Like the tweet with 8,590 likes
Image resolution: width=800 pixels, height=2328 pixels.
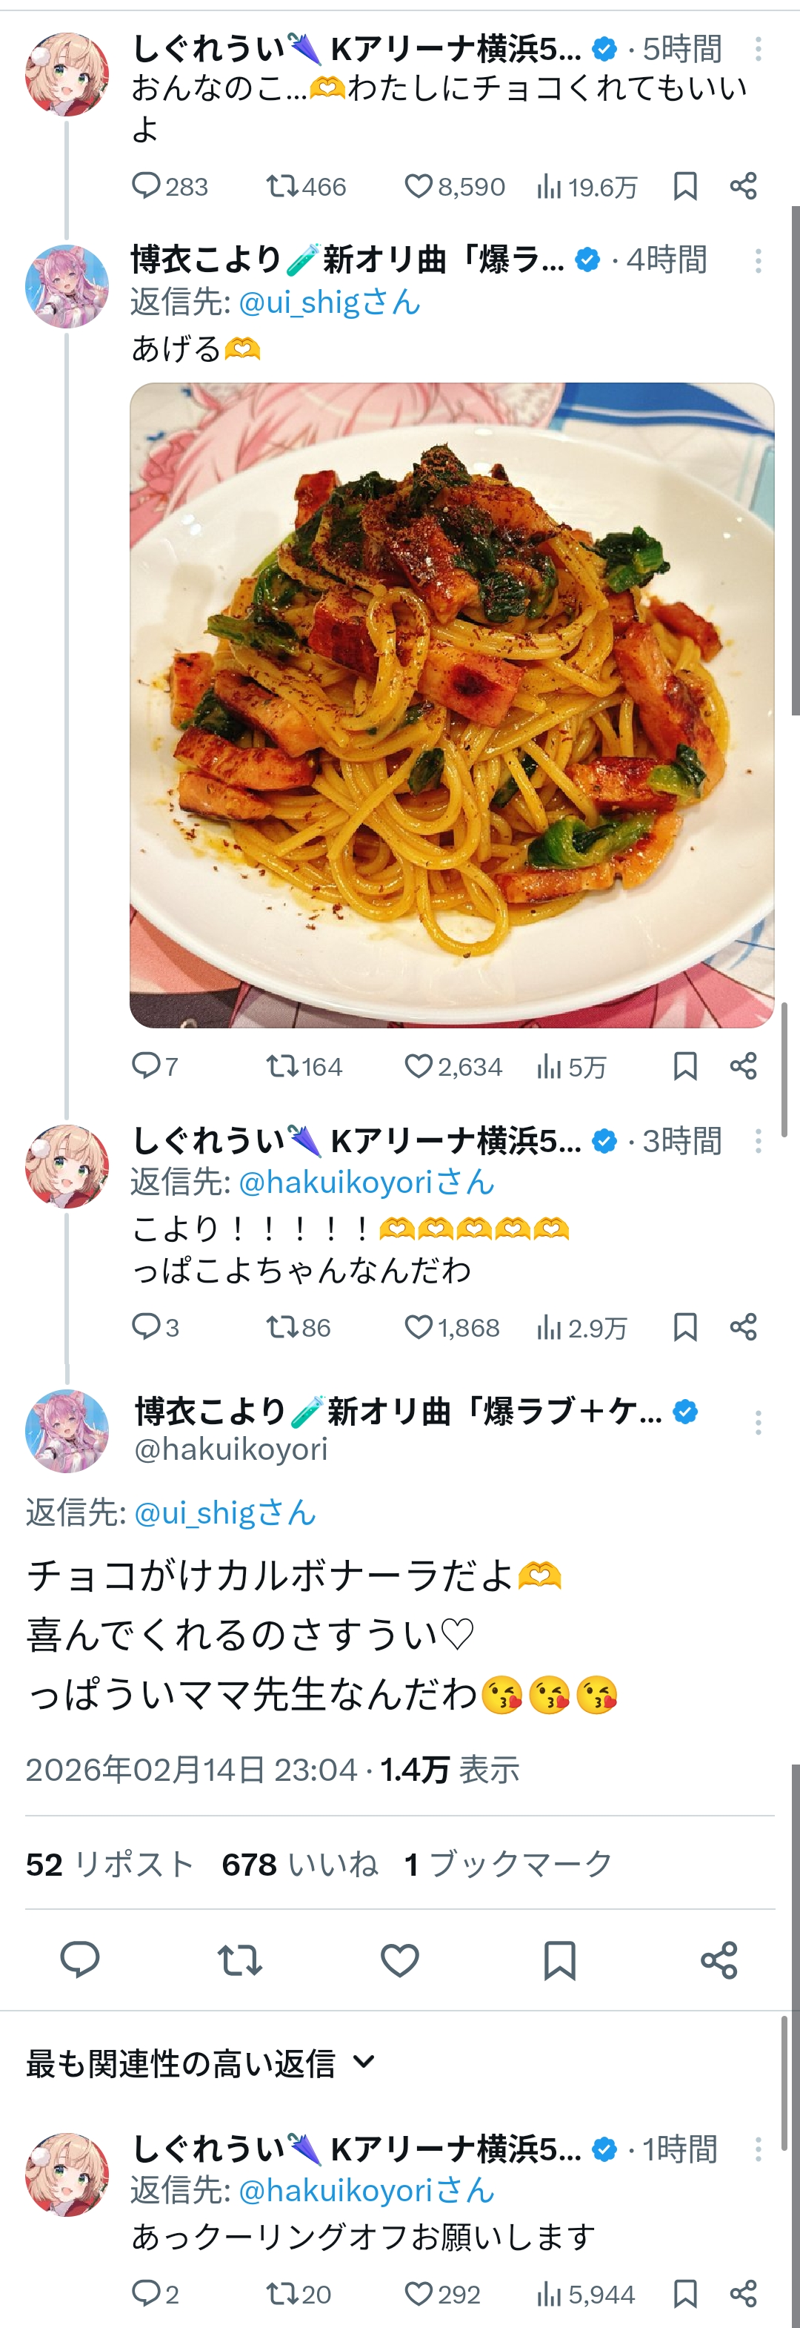point(418,186)
